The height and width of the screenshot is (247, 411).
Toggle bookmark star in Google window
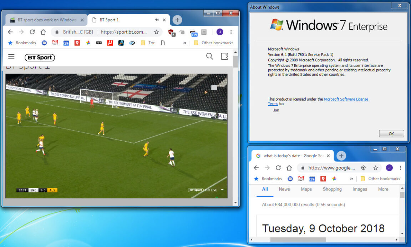pyautogui.click(x=375, y=168)
